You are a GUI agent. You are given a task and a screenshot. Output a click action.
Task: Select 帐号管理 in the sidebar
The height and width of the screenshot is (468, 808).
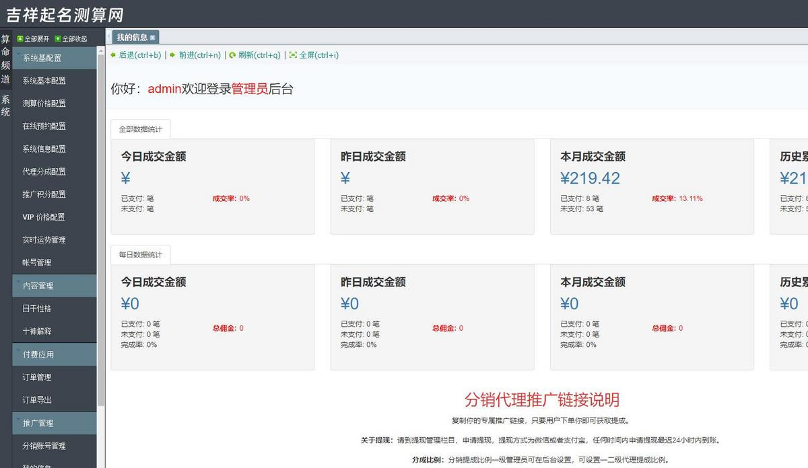pos(54,262)
